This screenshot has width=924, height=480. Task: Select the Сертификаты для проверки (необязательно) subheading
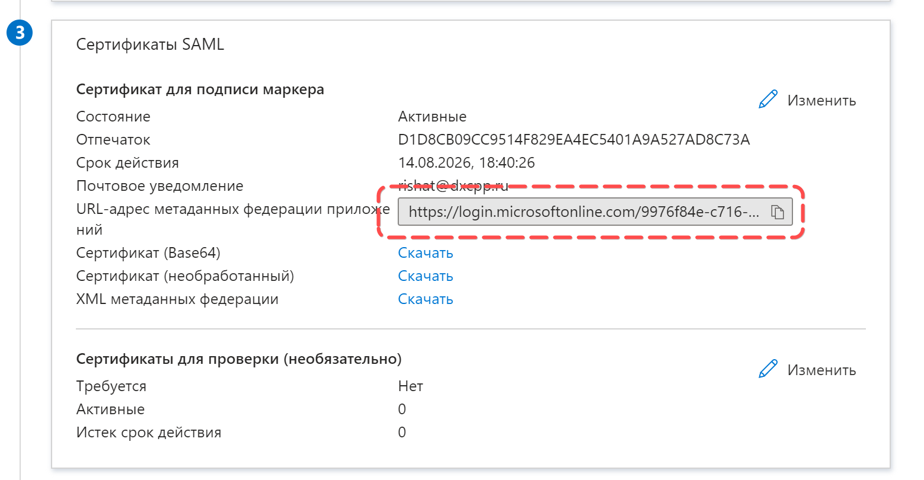point(239,359)
